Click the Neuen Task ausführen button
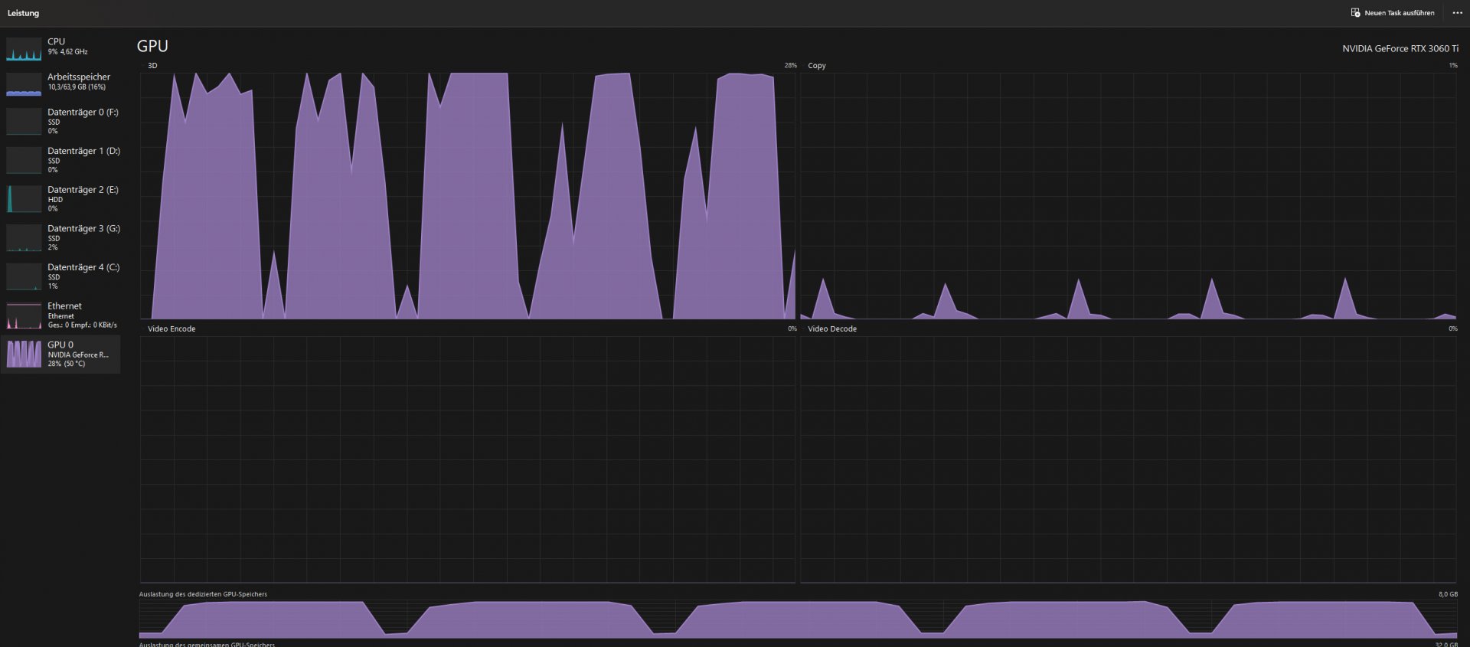 point(1393,13)
